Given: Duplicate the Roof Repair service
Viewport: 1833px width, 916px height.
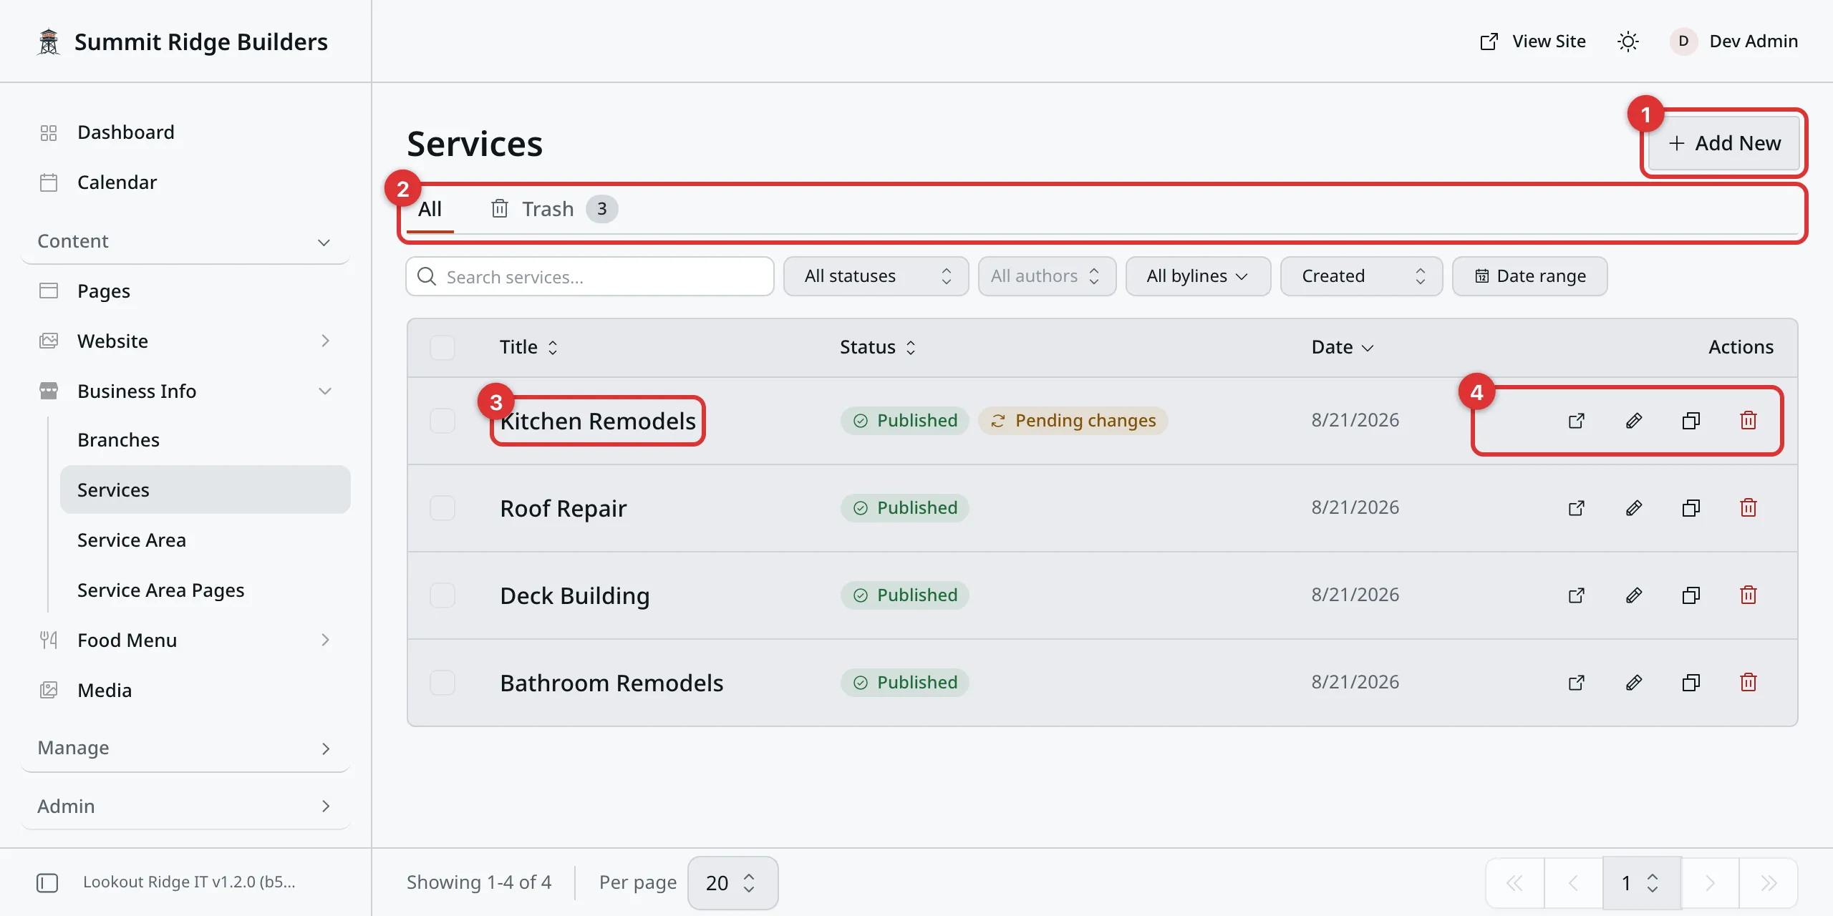Looking at the screenshot, I should (1691, 508).
